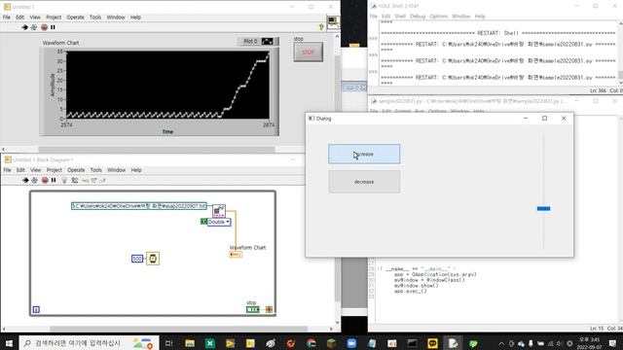The height and width of the screenshot is (350, 623).
Task: Open KakaoTalk from taskbar
Action: [x=432, y=343]
